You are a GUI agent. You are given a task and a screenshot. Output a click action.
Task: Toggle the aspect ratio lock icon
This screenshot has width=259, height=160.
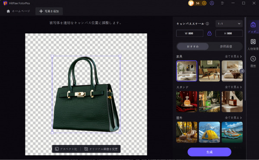click(209, 33)
